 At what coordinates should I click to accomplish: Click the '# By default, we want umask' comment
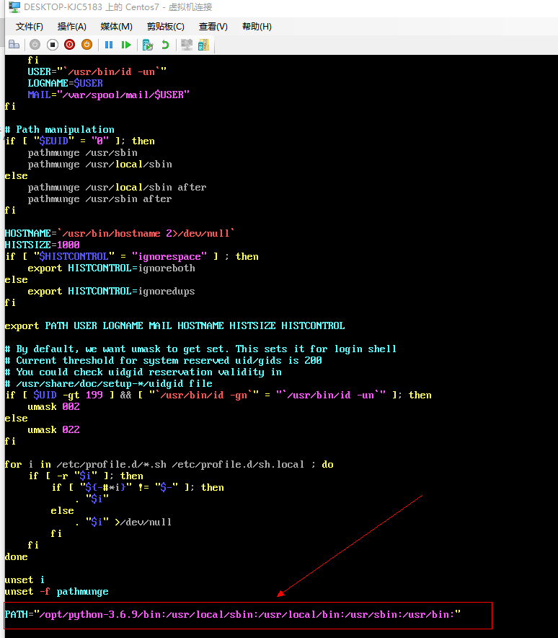(200, 349)
